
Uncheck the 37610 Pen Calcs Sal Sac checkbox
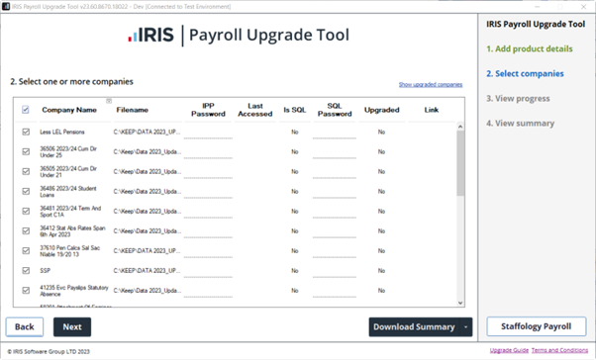[26, 250]
